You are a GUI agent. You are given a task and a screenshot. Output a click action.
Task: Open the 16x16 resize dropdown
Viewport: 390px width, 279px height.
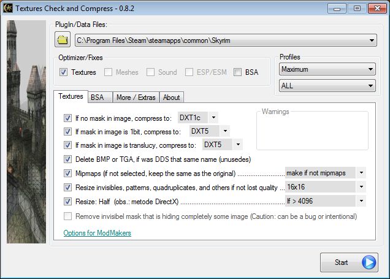point(326,186)
